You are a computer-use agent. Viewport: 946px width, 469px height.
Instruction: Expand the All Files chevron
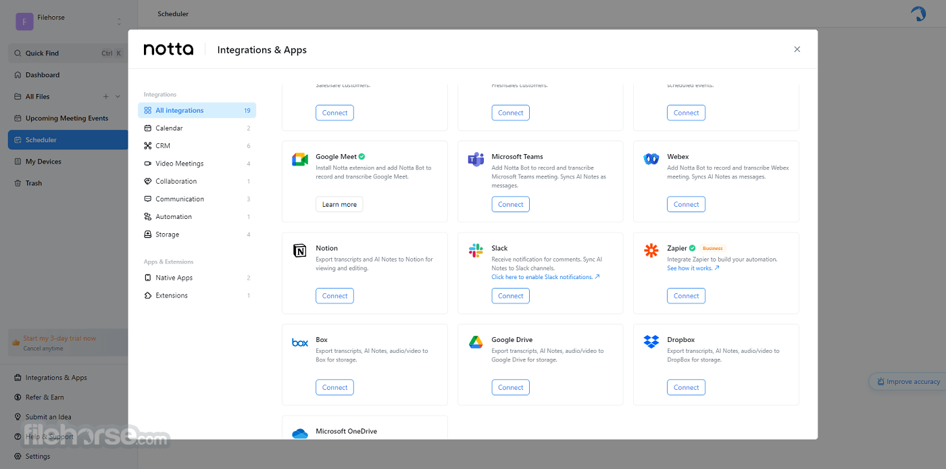coord(118,97)
